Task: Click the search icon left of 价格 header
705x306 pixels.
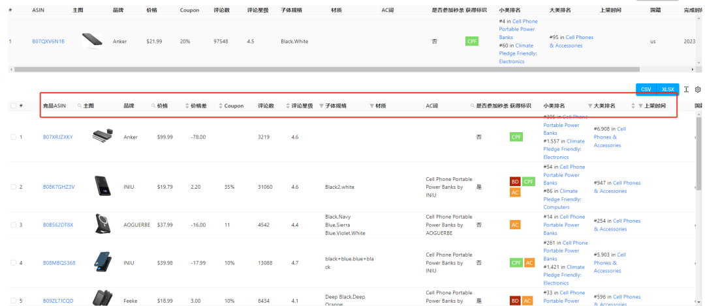Action: (x=153, y=106)
